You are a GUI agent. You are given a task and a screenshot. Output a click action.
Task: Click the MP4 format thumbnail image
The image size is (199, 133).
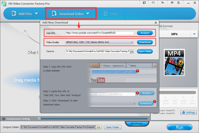coord(174,63)
